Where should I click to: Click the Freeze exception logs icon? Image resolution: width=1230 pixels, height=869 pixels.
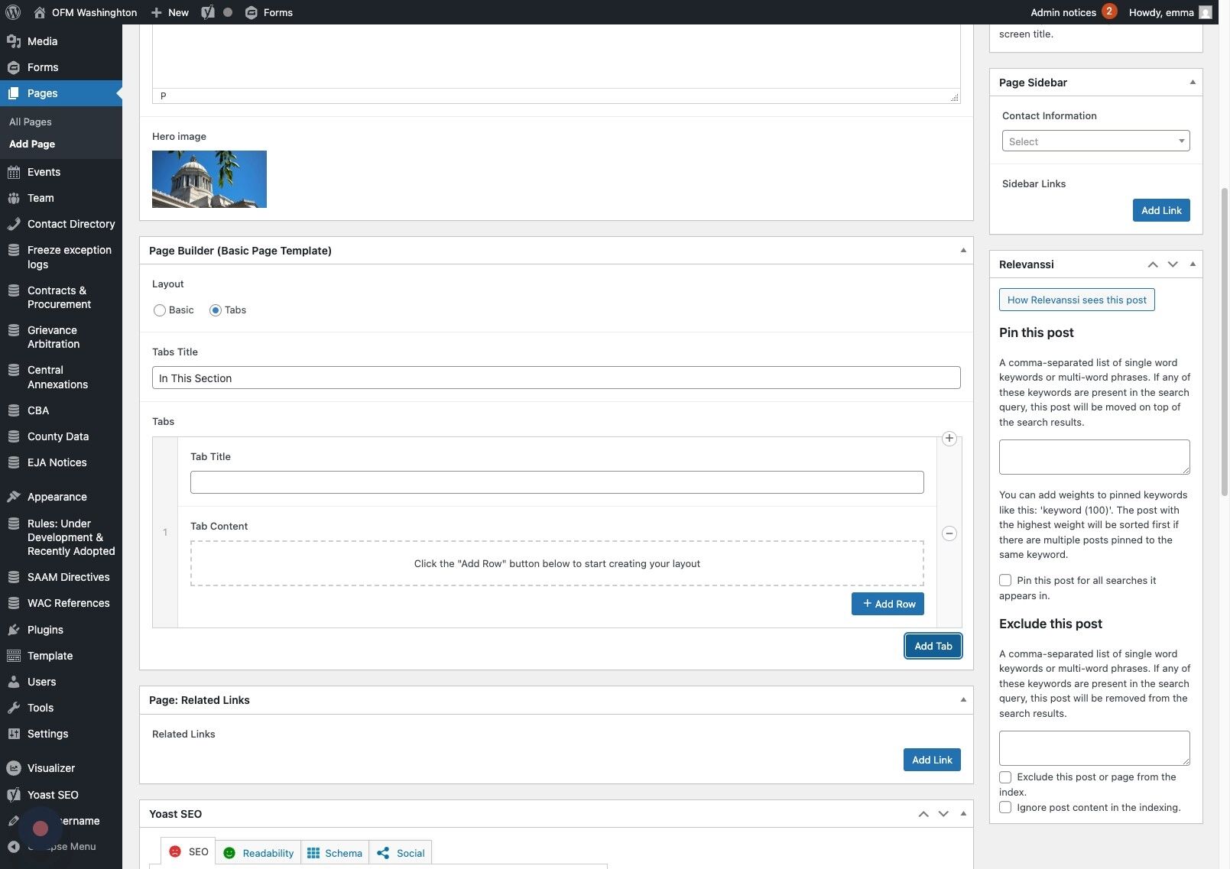coord(14,250)
